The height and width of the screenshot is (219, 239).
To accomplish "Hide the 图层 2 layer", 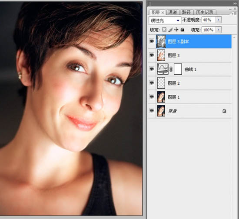I will (152, 83).
